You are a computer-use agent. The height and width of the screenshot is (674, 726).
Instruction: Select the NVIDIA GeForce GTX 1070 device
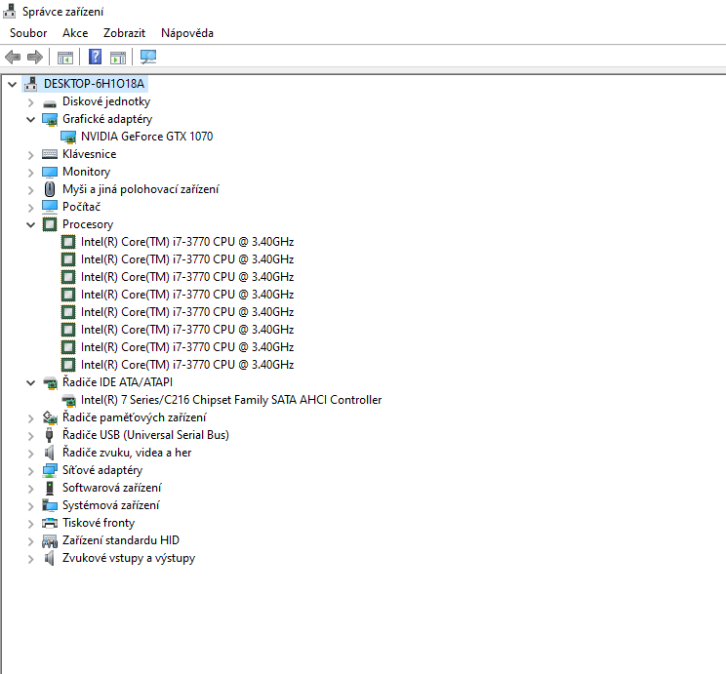tap(146, 137)
